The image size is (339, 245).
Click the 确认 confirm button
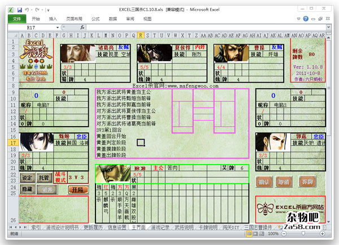[x=264, y=182]
